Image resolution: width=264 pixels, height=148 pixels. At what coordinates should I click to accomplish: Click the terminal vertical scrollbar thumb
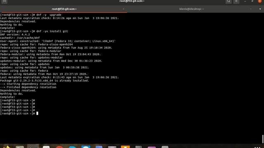pyautogui.click(x=263, y=139)
